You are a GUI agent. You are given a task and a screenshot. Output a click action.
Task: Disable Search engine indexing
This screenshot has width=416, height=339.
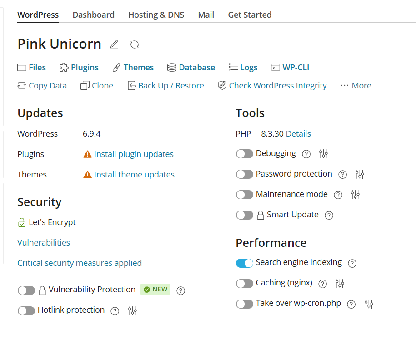tap(245, 263)
